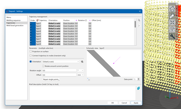Click the Data point value field
Image resolution: width=181 pixels, height=109 pixels.
pos(136,79)
